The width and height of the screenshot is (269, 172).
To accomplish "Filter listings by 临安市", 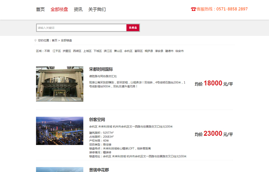I will [x=179, y=51].
